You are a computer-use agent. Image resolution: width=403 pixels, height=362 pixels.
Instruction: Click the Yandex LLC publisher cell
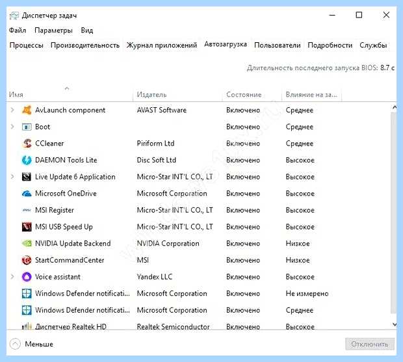pyautogui.click(x=155, y=277)
